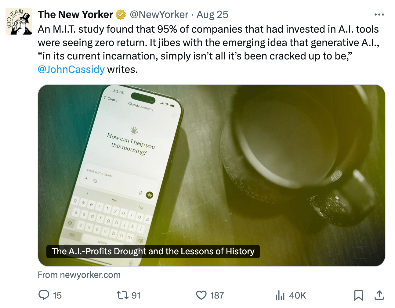Click the repost arrows icon
The image size is (395, 308).
[123, 295]
